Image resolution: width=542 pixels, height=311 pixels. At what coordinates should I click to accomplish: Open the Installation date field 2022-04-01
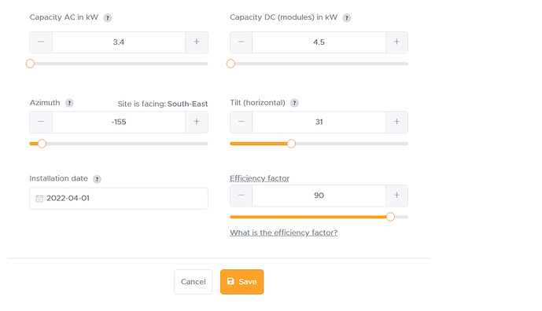click(x=119, y=199)
